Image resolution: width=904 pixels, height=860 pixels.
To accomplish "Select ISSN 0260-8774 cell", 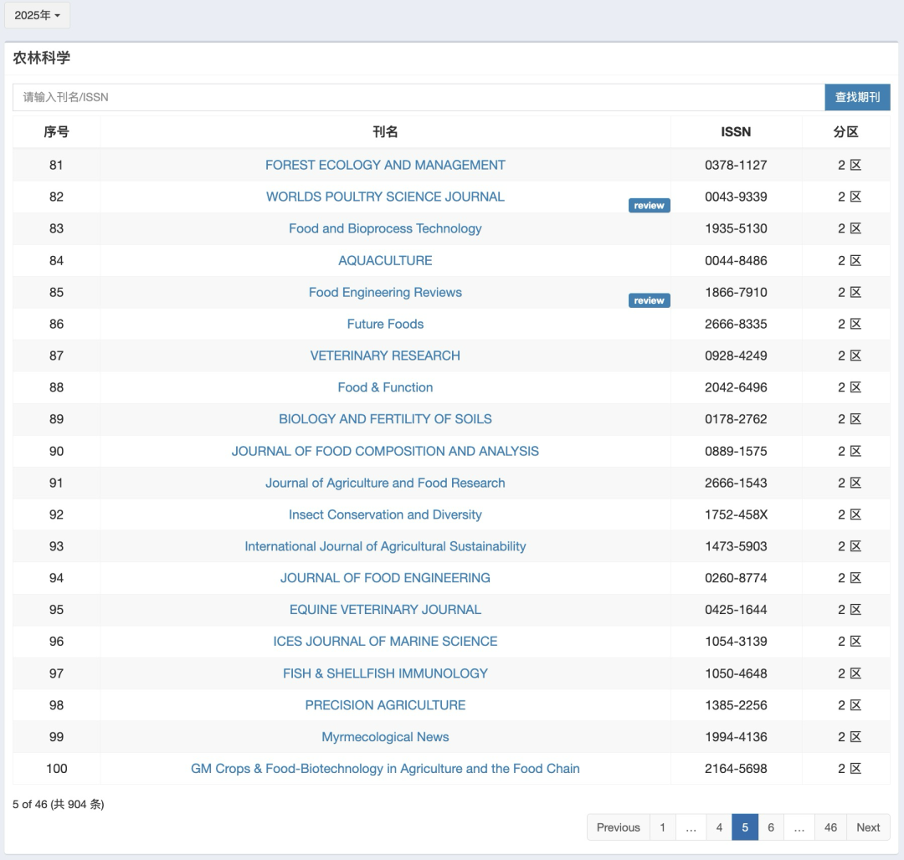I will pyautogui.click(x=736, y=578).
